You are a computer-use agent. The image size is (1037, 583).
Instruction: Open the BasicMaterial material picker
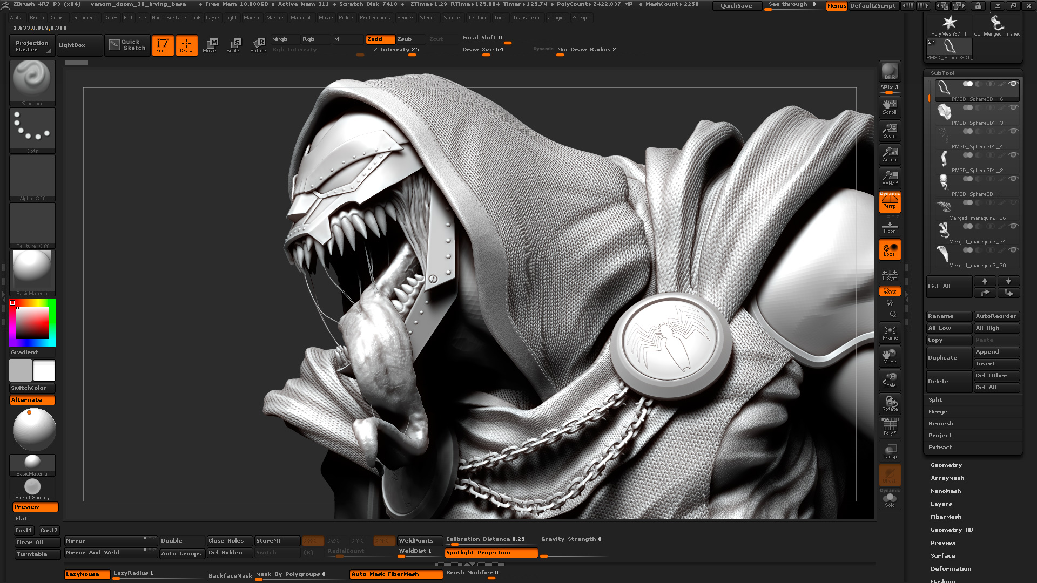tap(32, 273)
